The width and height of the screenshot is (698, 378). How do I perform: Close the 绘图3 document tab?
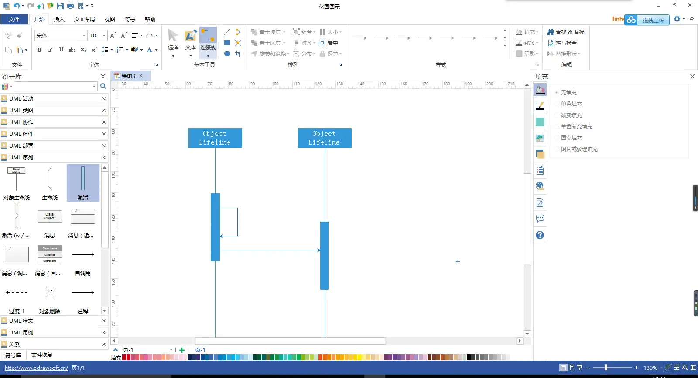point(141,75)
